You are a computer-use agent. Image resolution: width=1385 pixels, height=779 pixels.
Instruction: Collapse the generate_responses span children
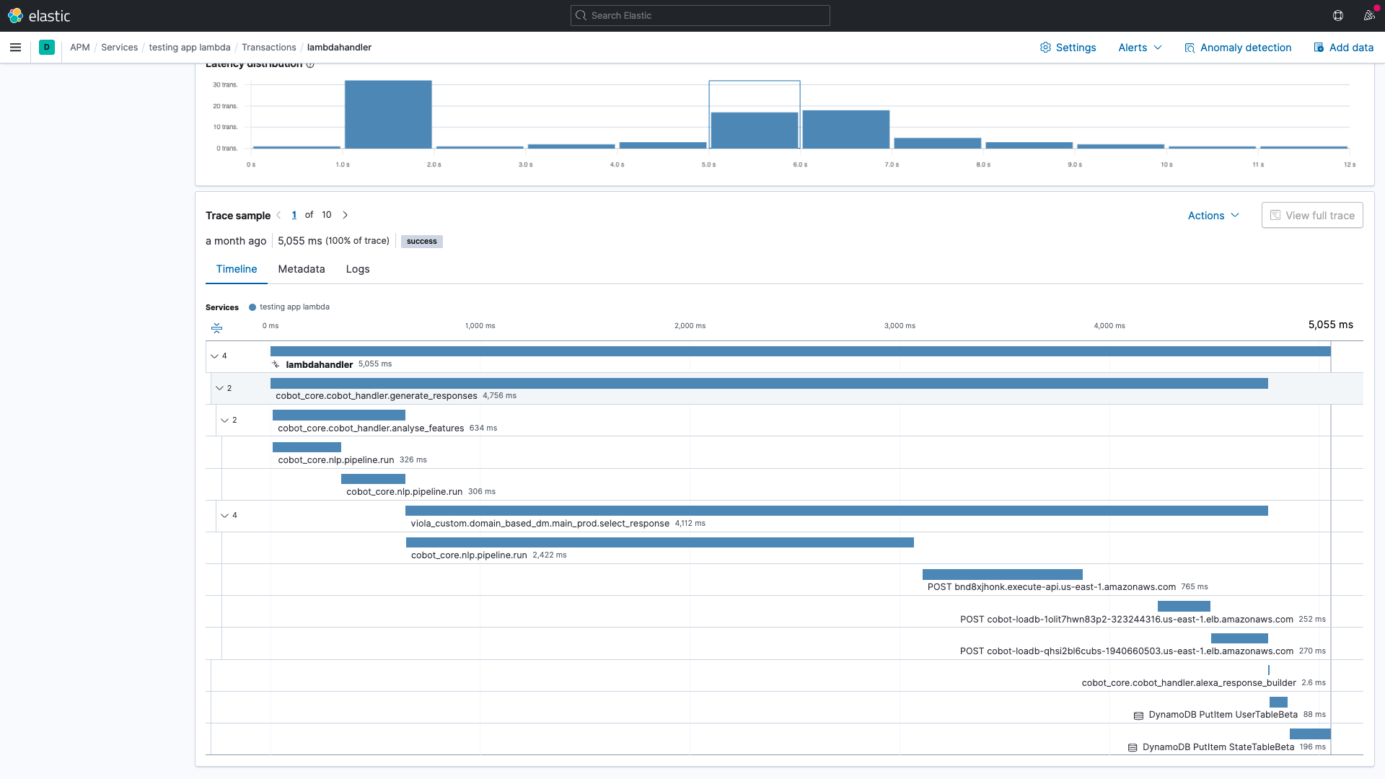point(219,388)
